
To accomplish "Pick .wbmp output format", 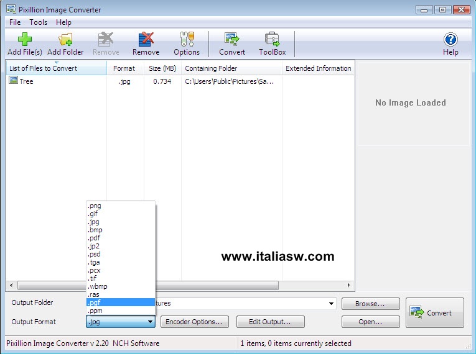I will [x=121, y=286].
